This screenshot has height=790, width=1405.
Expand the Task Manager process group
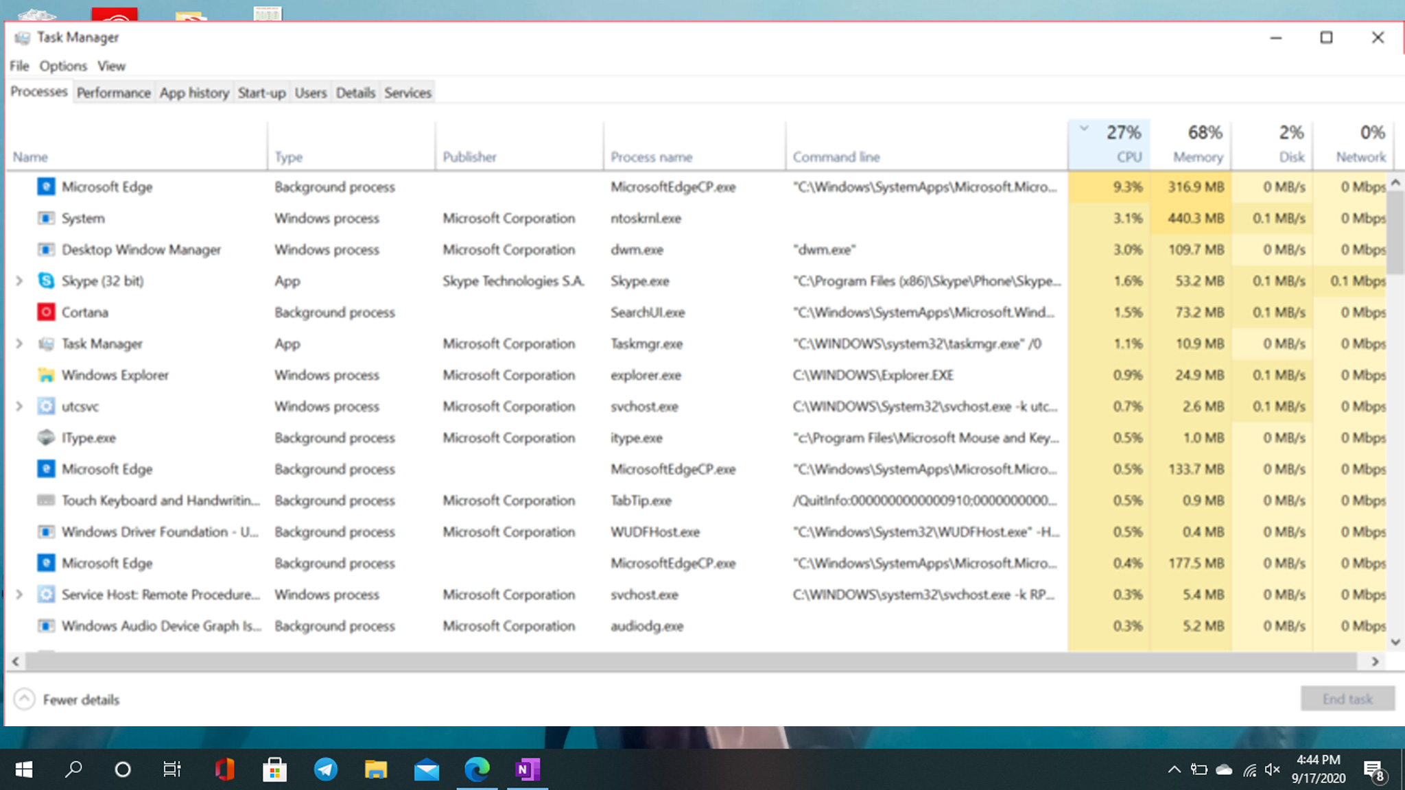pos(19,344)
